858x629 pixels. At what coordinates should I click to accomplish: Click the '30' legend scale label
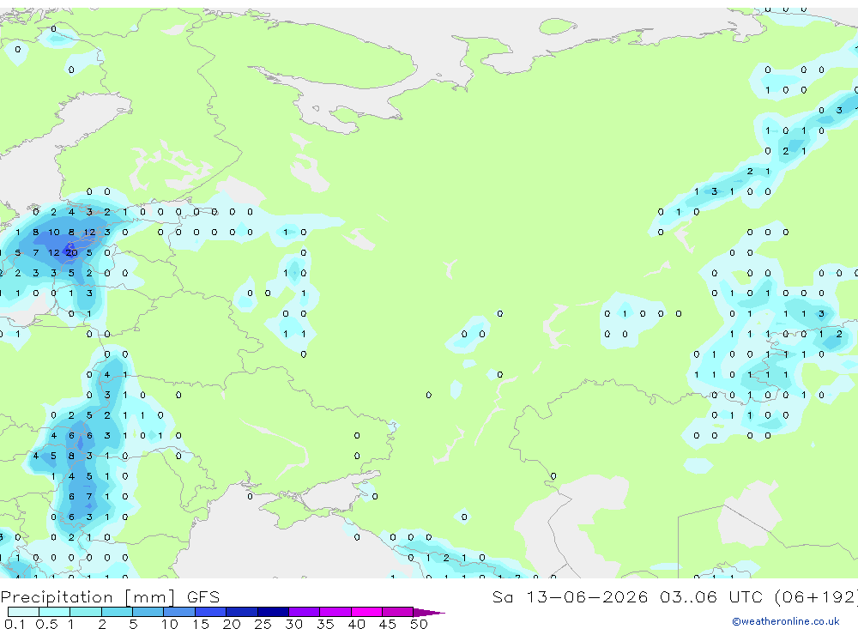coord(293,624)
